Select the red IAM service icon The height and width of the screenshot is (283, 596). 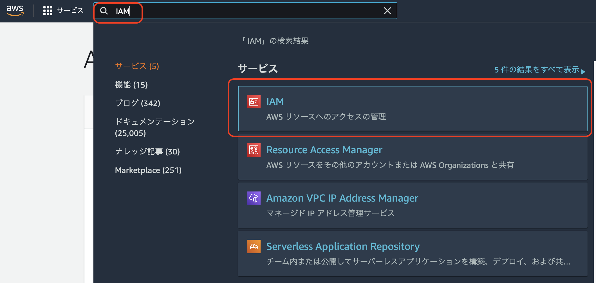click(254, 102)
